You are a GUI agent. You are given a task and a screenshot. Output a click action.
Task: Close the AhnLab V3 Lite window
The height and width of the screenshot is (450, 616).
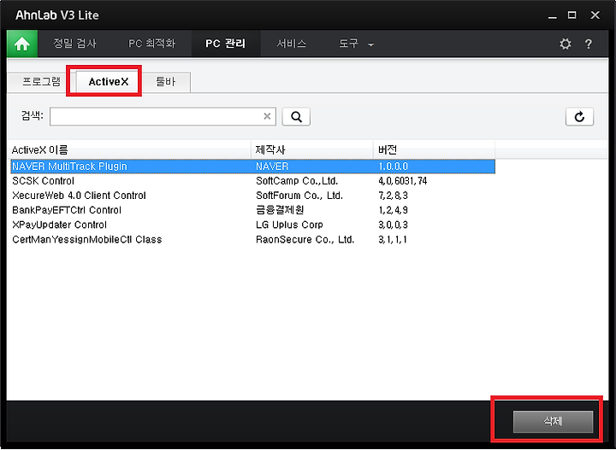(595, 15)
